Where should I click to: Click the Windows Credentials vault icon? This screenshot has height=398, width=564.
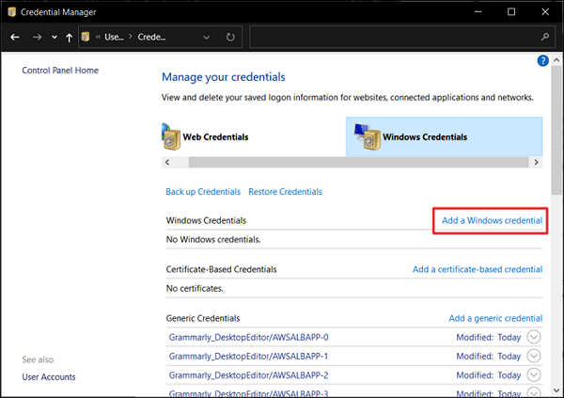coord(368,136)
